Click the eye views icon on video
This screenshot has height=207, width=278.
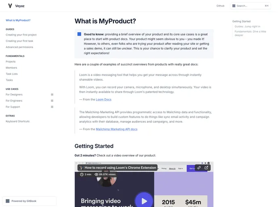pos(96,174)
